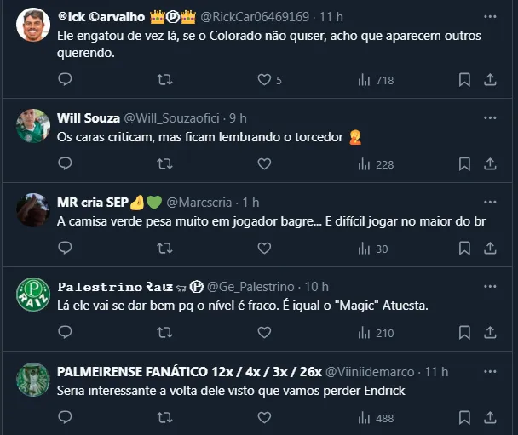518x435 pixels.
Task: Open Will Souza's profile name link
Action: 88,117
